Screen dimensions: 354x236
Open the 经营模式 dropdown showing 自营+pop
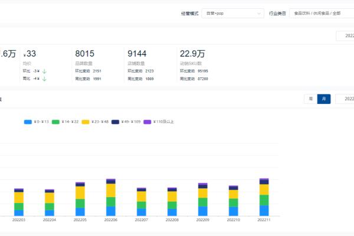[232, 13]
